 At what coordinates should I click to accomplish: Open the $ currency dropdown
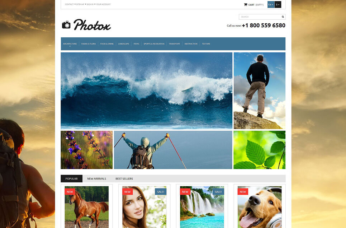coord(278,5)
